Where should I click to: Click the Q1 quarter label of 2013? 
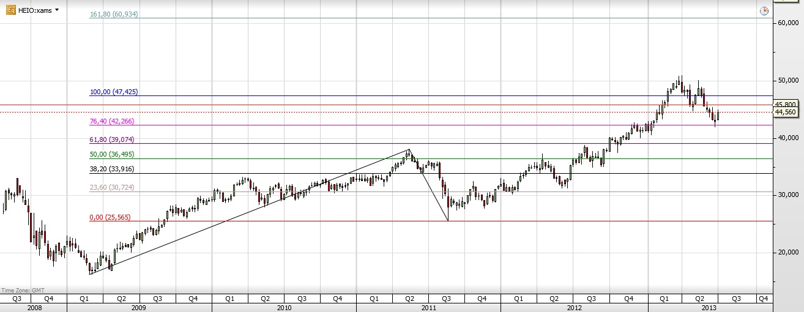click(663, 299)
